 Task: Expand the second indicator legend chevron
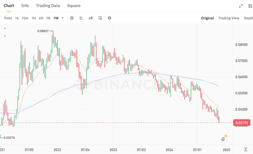click(5, 36)
